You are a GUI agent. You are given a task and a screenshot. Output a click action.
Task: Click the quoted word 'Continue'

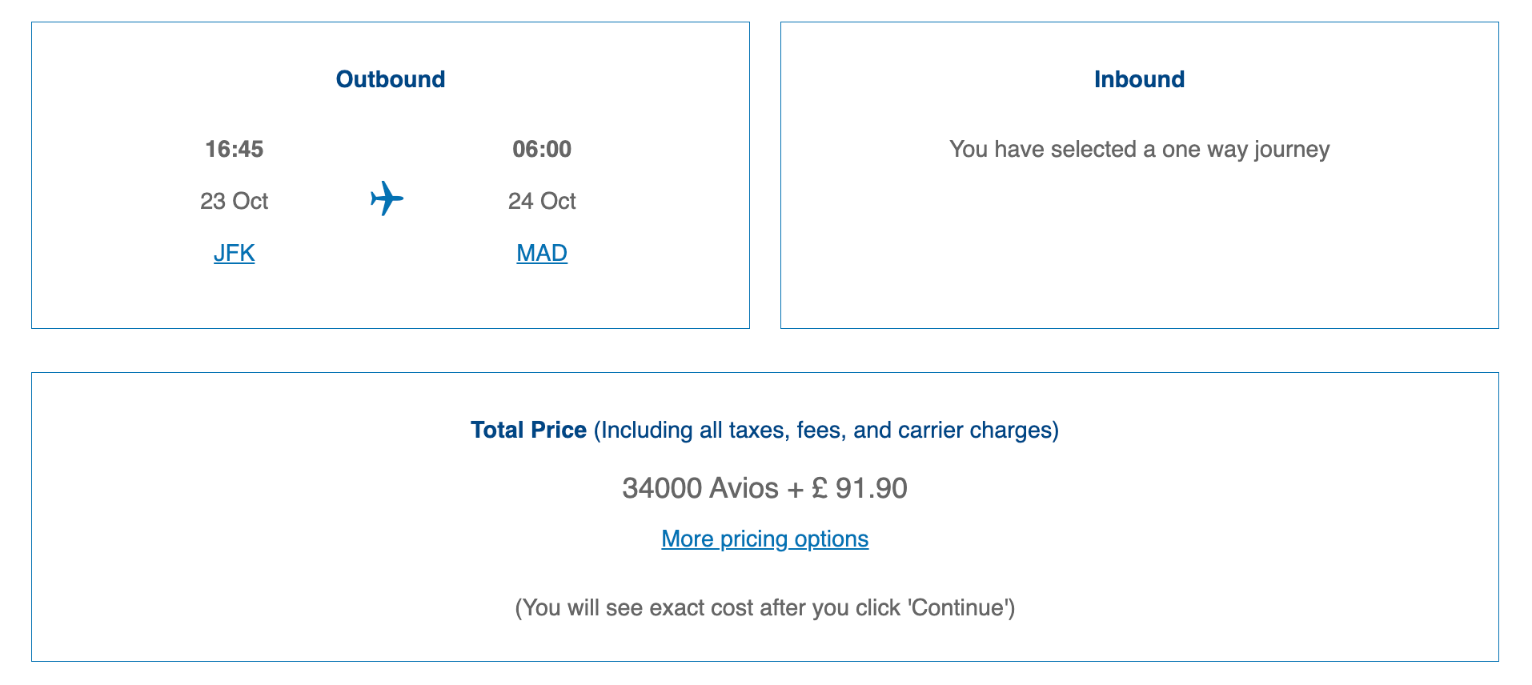tap(960, 607)
